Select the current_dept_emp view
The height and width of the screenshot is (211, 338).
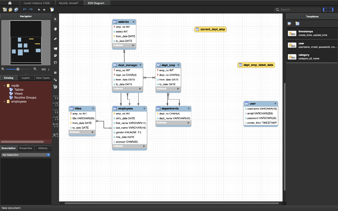211,29
